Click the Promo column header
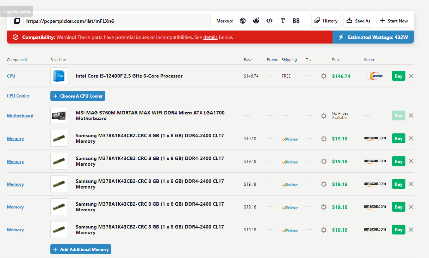429x258 pixels. (x=273, y=60)
